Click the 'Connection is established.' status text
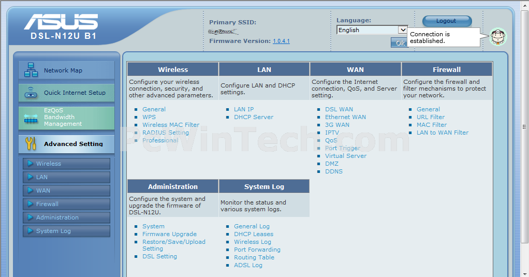This screenshot has width=529, height=277. coord(430,37)
